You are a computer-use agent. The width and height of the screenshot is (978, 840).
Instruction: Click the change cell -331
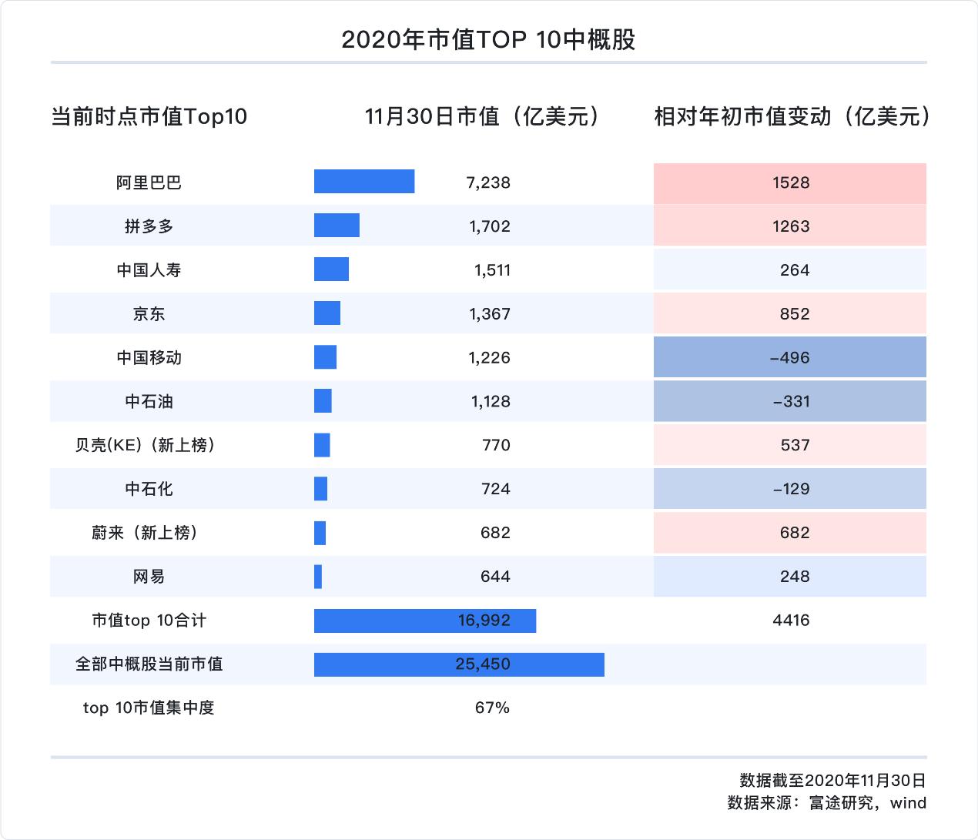pyautogui.click(x=790, y=402)
